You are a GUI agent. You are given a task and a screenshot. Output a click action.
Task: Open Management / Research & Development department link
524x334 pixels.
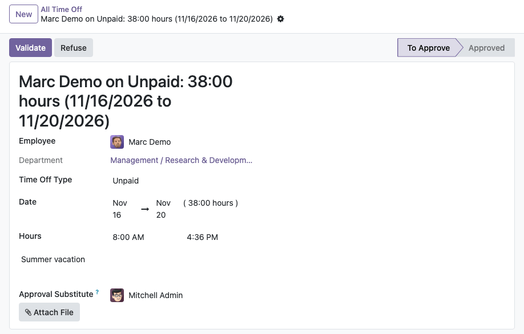click(181, 160)
